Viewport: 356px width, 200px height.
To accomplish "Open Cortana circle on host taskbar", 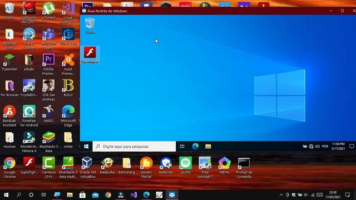I will tap(31, 195).
